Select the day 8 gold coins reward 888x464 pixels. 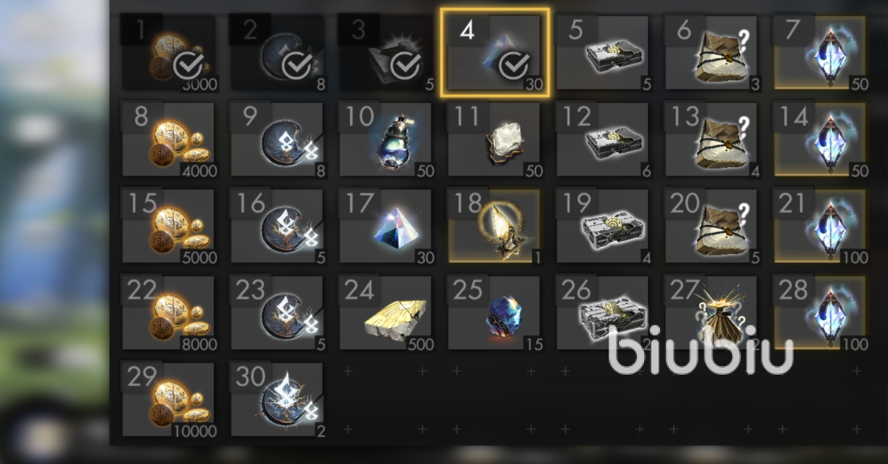pos(169,139)
